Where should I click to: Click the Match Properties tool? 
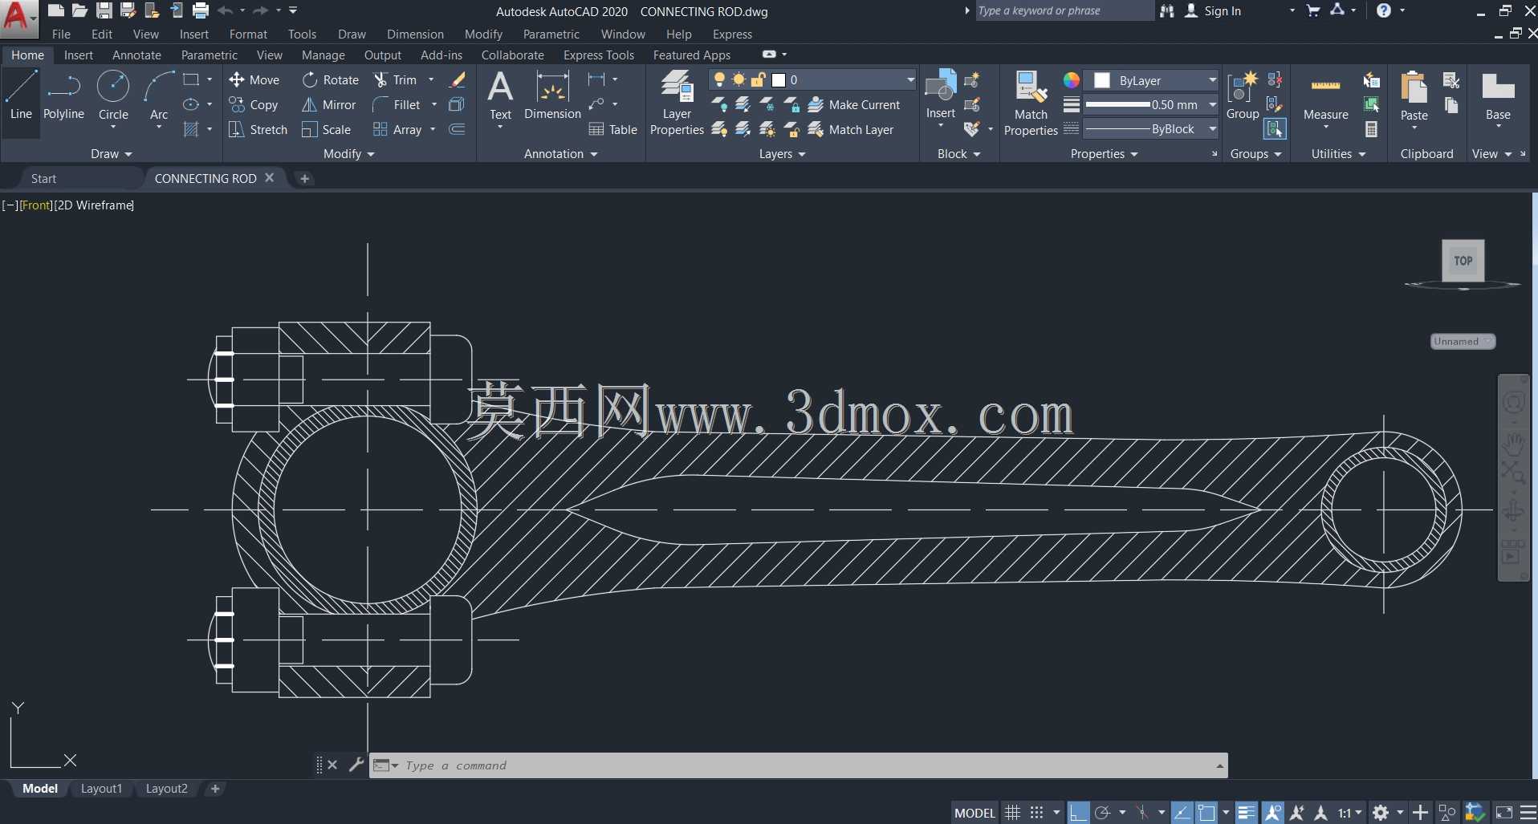(x=1031, y=103)
